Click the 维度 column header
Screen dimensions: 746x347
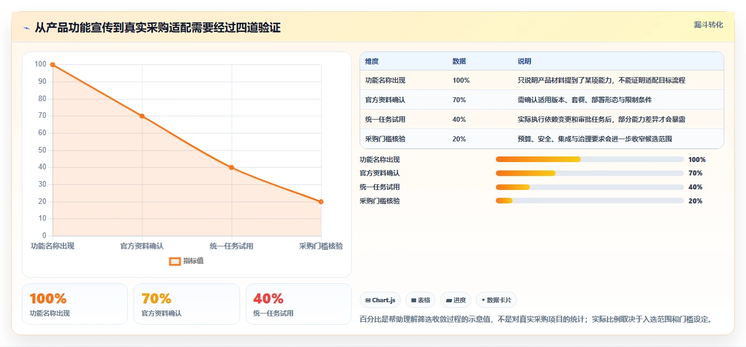click(x=372, y=61)
